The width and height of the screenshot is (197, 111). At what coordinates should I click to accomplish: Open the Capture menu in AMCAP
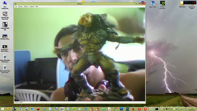point(32,6)
